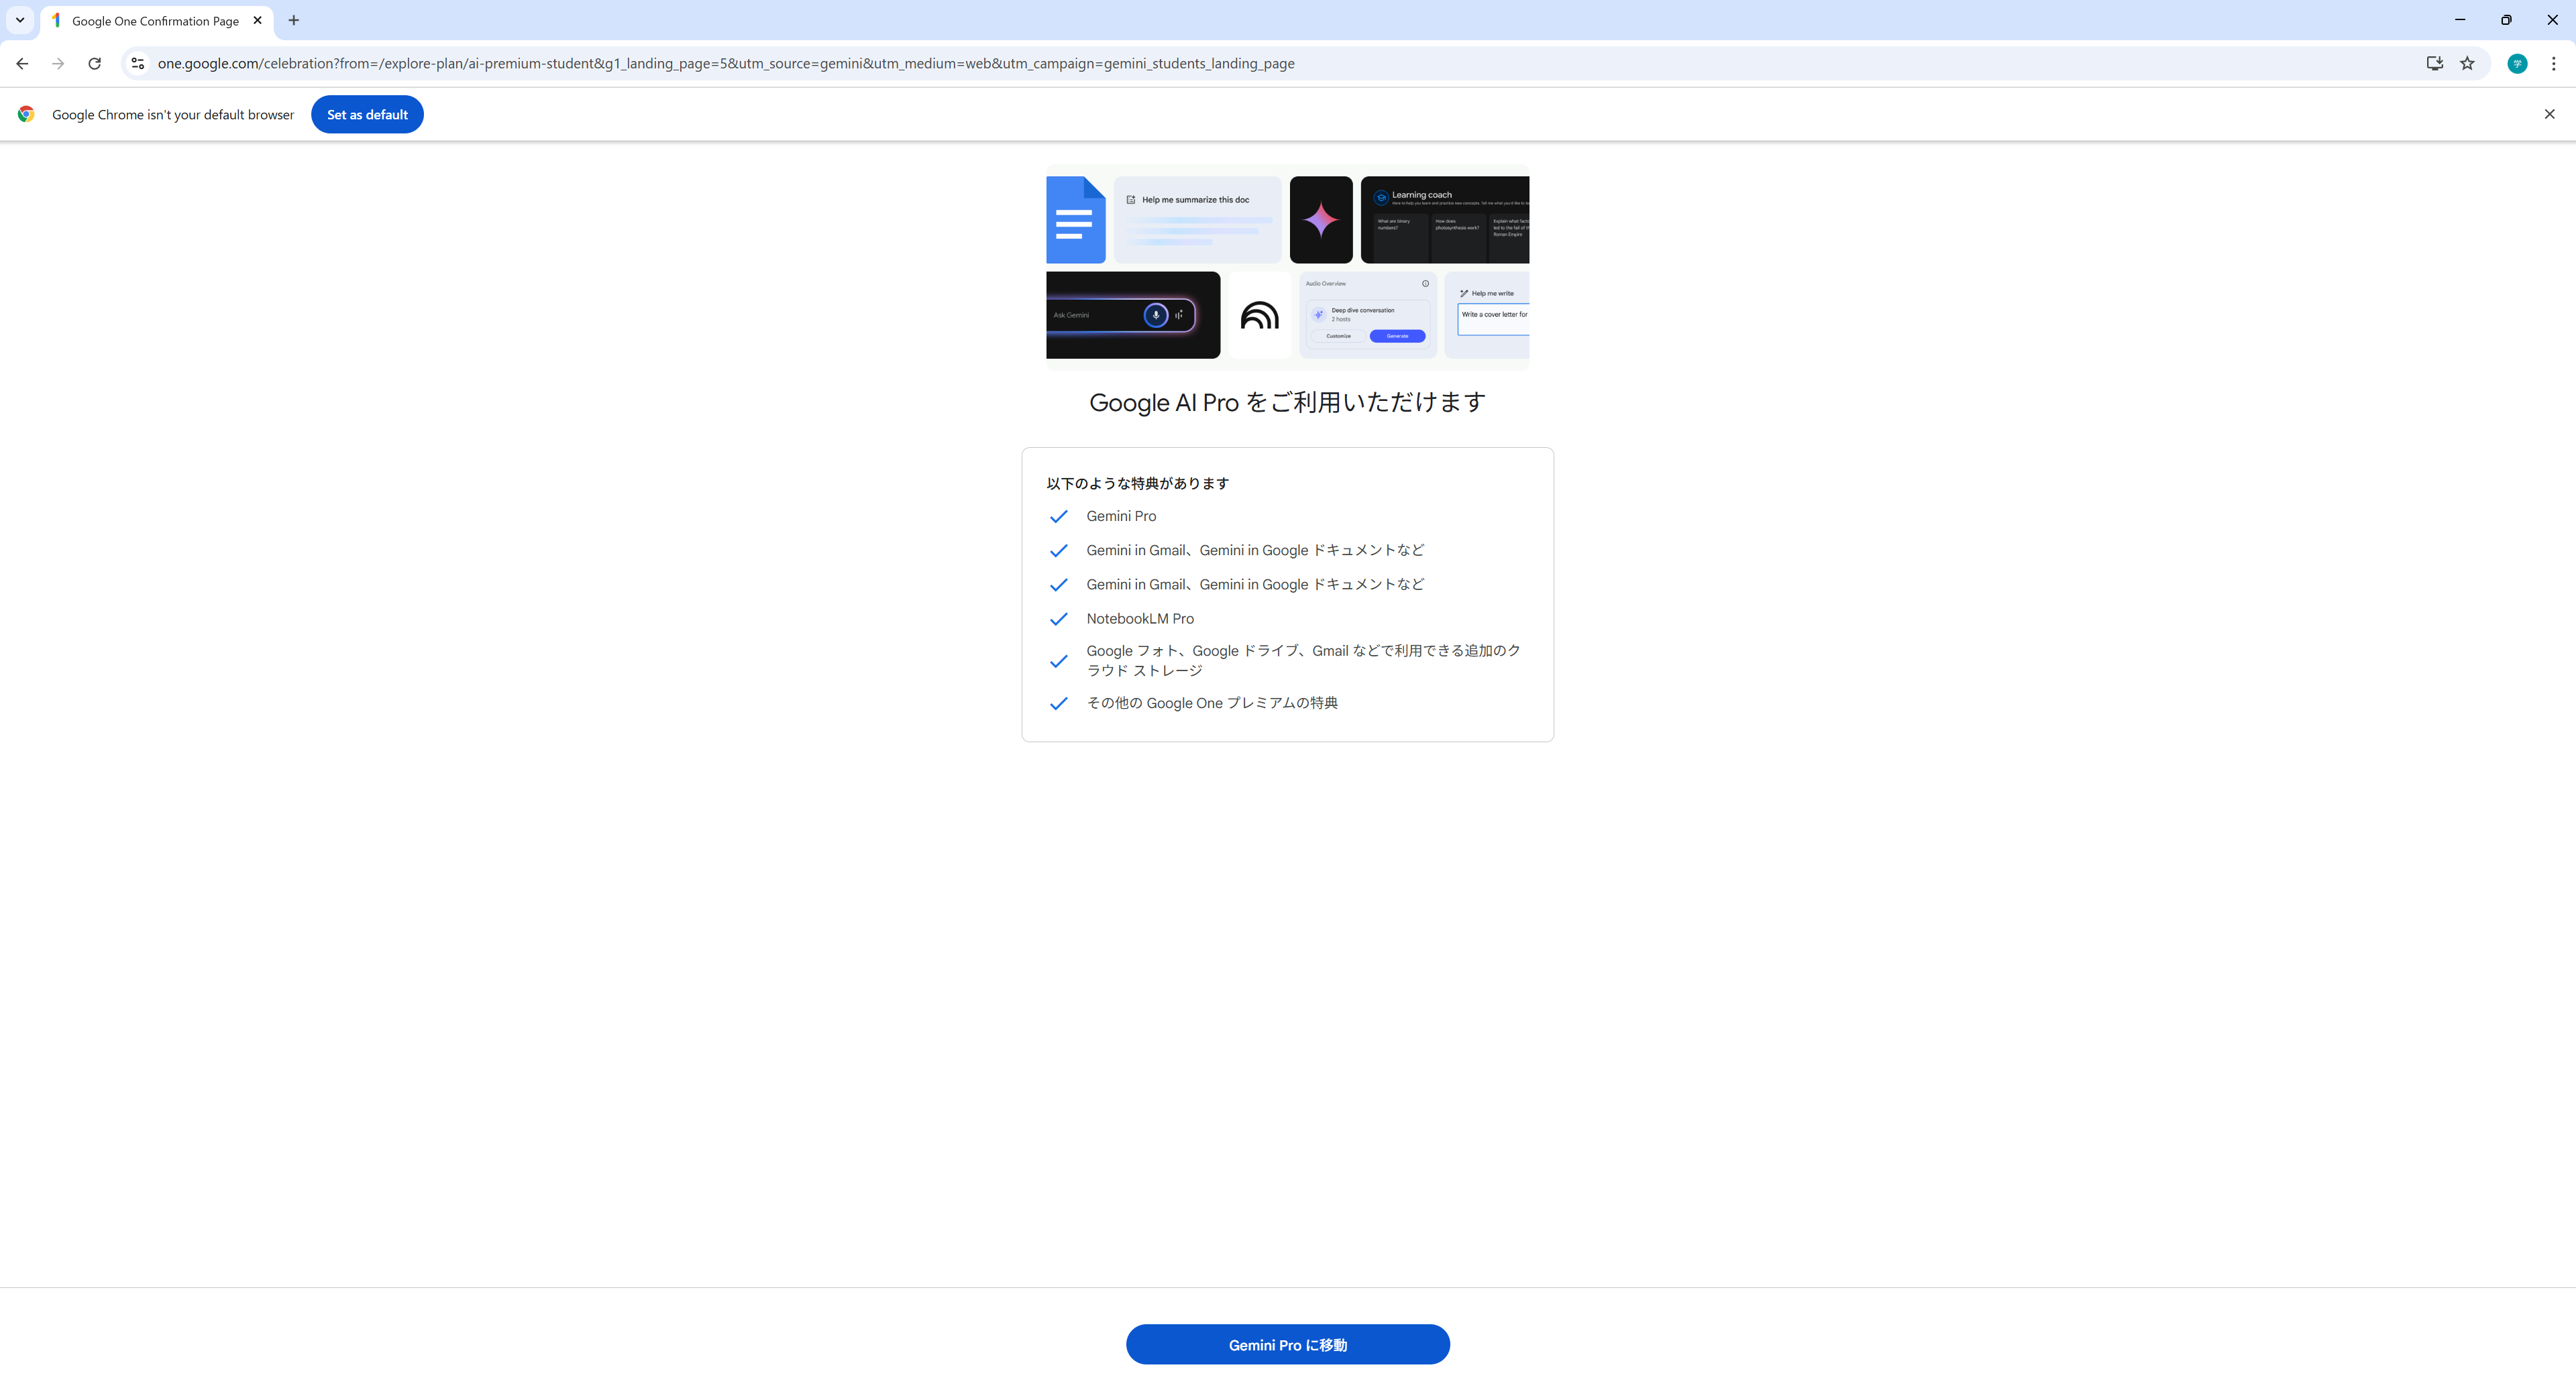Reload the current page
The width and height of the screenshot is (2576, 1400).
(x=94, y=63)
